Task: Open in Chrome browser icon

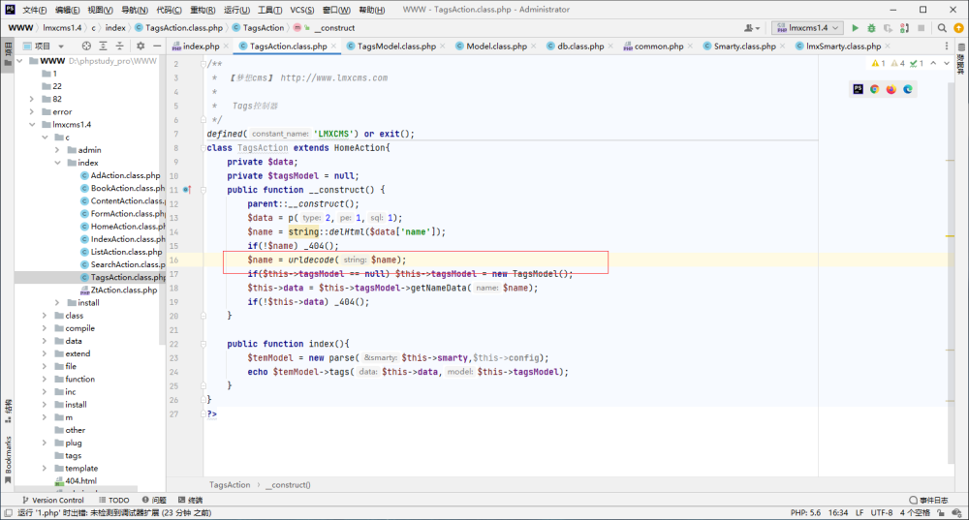Action: (874, 89)
